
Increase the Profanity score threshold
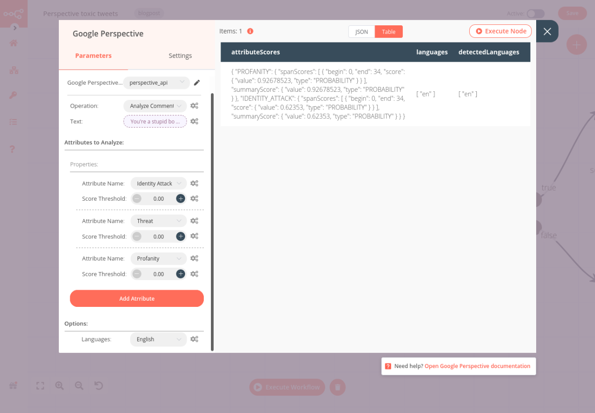[x=180, y=274]
